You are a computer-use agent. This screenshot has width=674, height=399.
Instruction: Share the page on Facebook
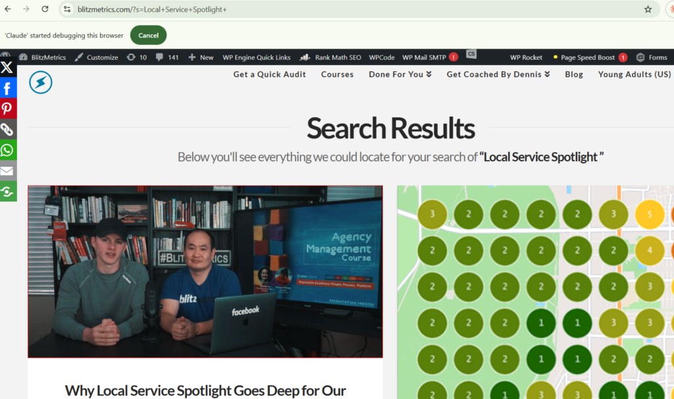pyautogui.click(x=7, y=87)
